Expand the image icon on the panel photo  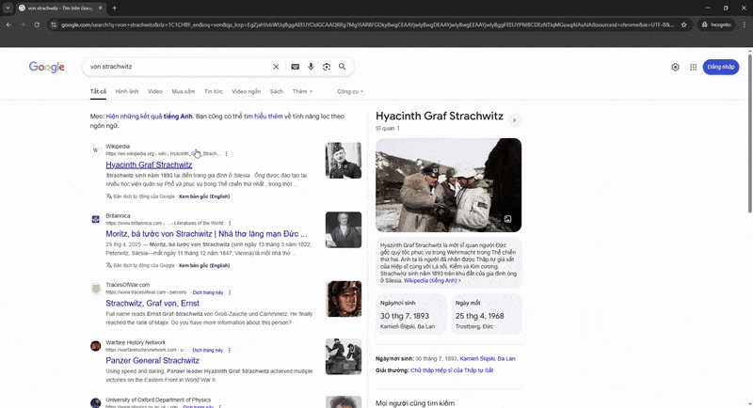tap(507, 219)
